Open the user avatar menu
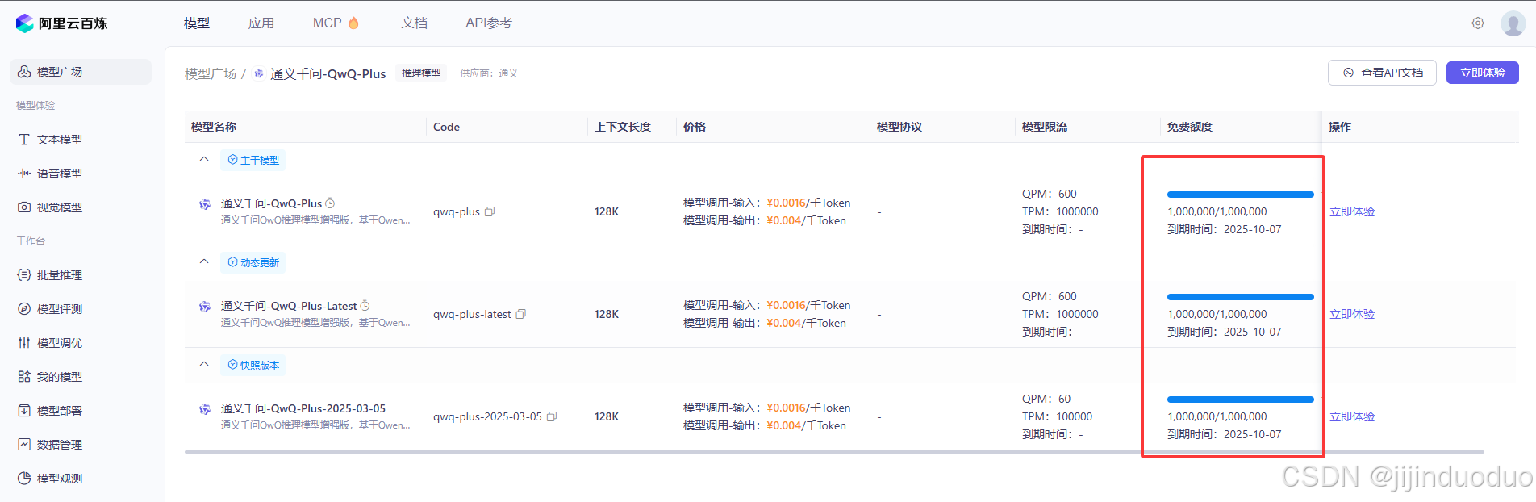 pyautogui.click(x=1513, y=23)
